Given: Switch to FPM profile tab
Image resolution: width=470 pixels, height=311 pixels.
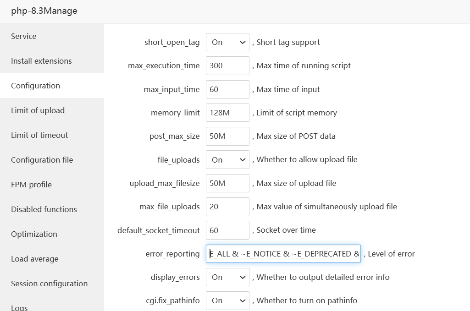Looking at the screenshot, I should click(x=31, y=185).
